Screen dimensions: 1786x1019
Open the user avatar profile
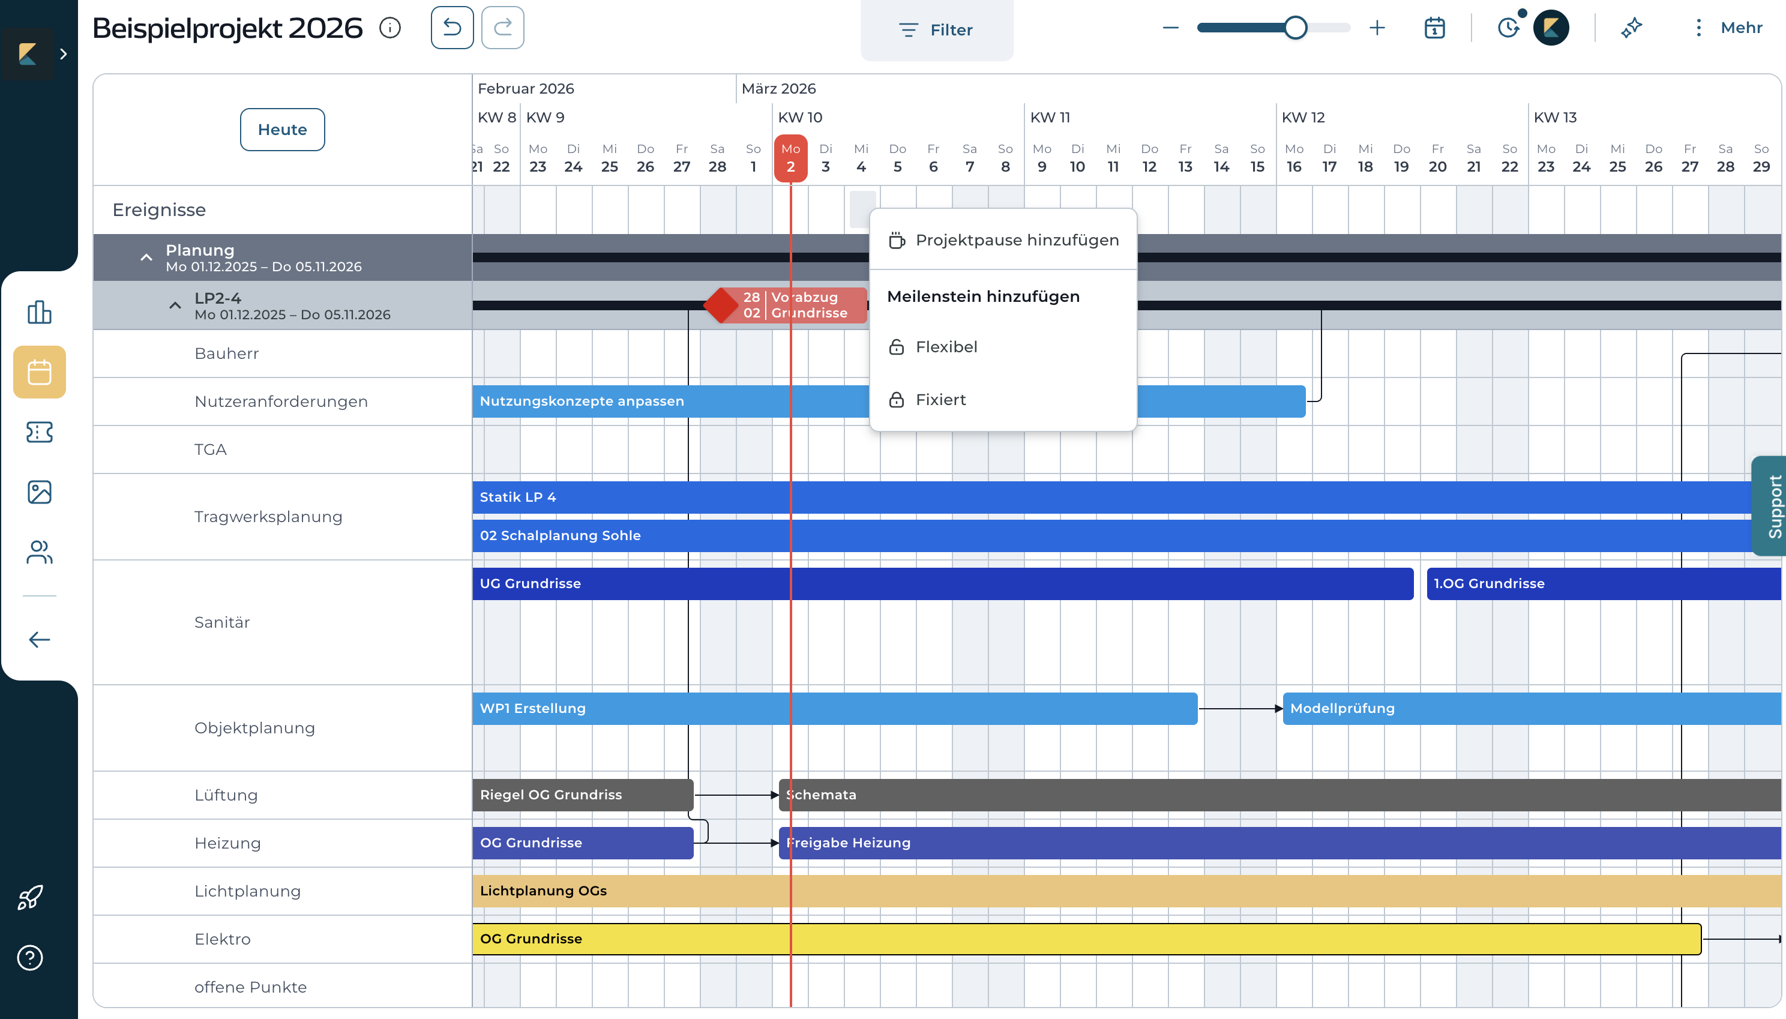[x=1551, y=28]
